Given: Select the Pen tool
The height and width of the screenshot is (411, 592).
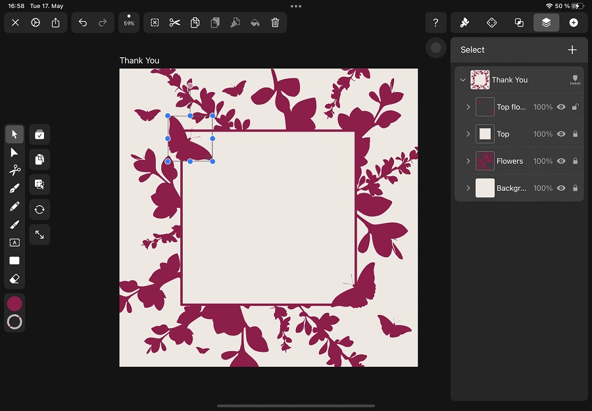Looking at the screenshot, I should pos(14,189).
